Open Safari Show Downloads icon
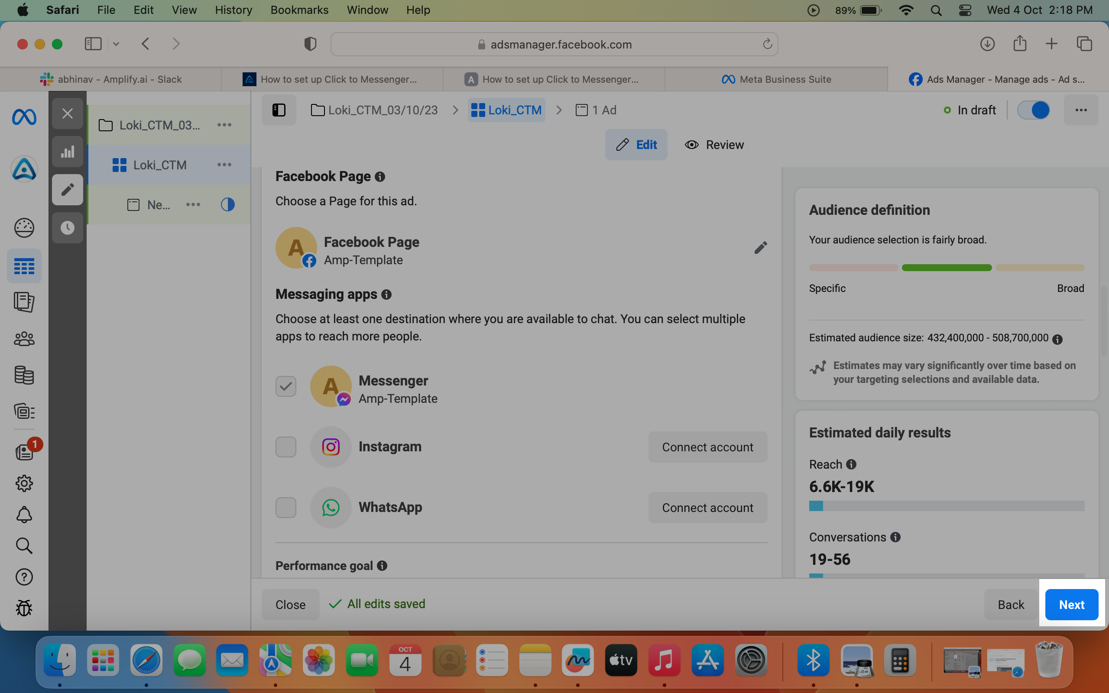 tap(987, 44)
